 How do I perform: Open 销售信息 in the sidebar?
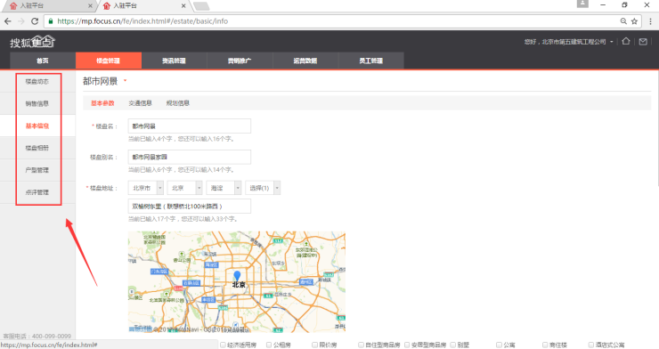pos(37,103)
